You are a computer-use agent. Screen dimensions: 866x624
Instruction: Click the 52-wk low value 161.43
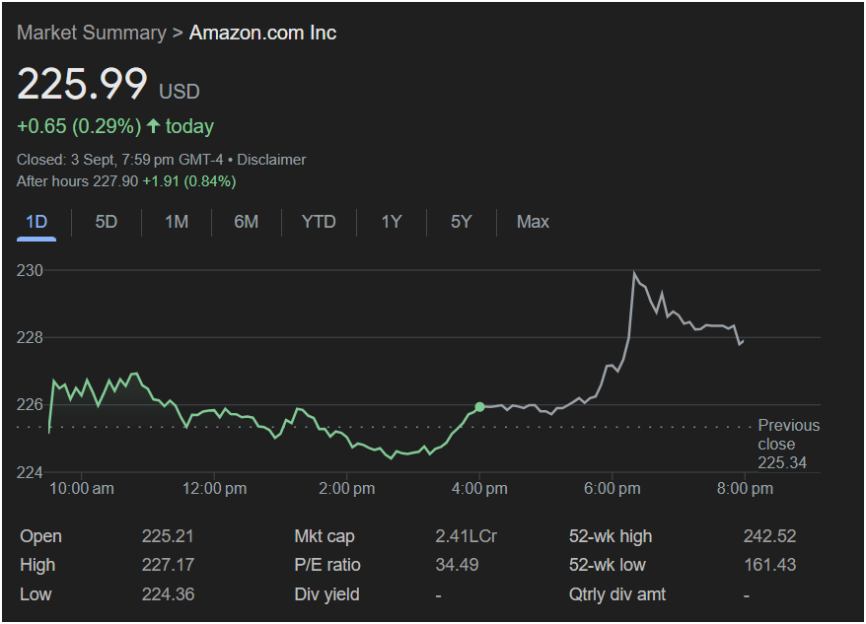point(770,565)
